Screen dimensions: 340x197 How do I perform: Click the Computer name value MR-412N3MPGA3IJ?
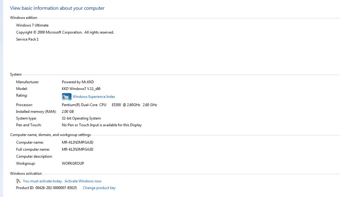pyautogui.click(x=77, y=142)
